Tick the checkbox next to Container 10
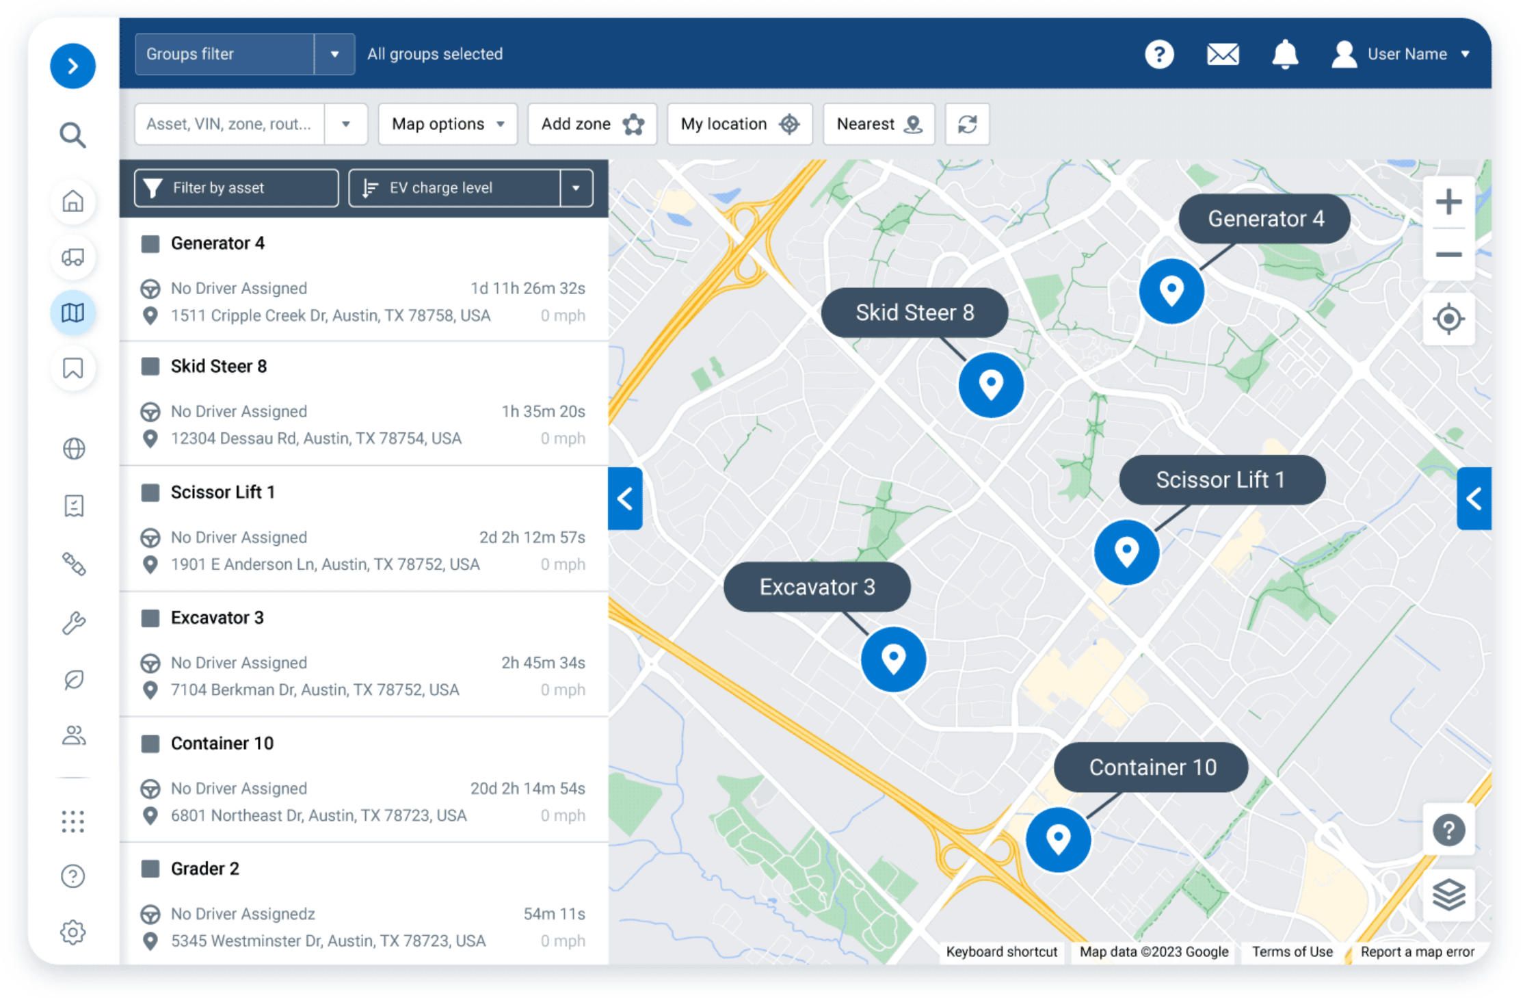The image size is (1525, 998). coord(149,744)
